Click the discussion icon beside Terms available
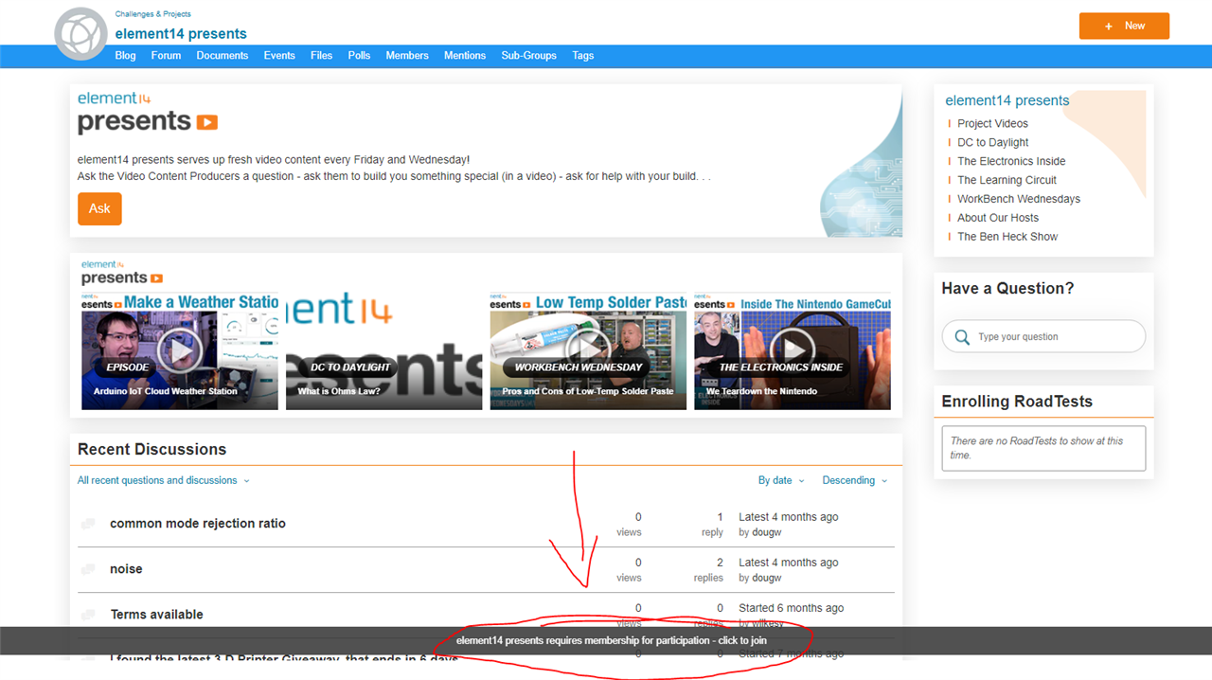This screenshot has height=680, width=1212. (x=88, y=615)
